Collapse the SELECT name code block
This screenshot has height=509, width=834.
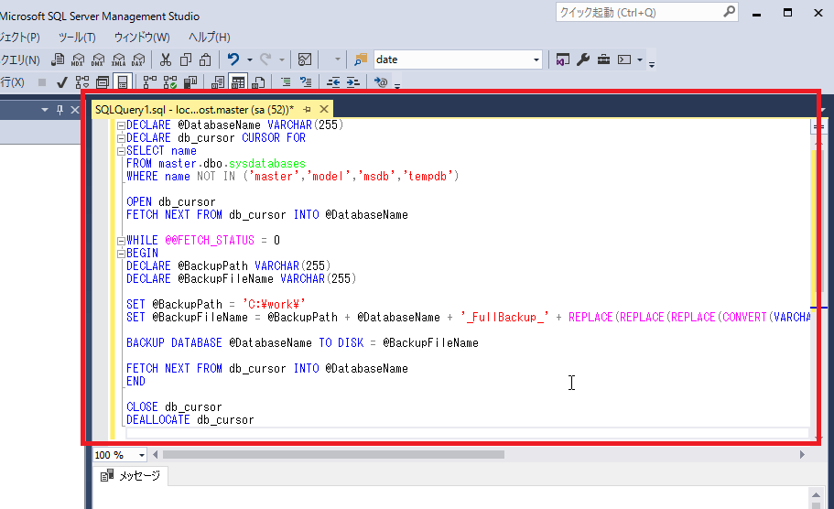point(121,151)
